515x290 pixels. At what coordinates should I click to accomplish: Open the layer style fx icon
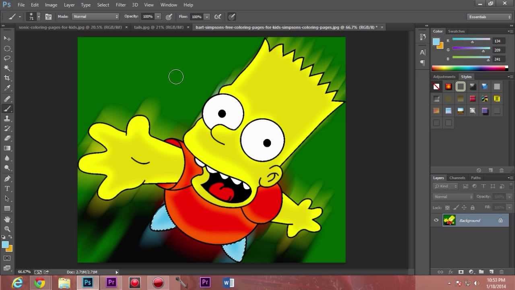(x=451, y=272)
